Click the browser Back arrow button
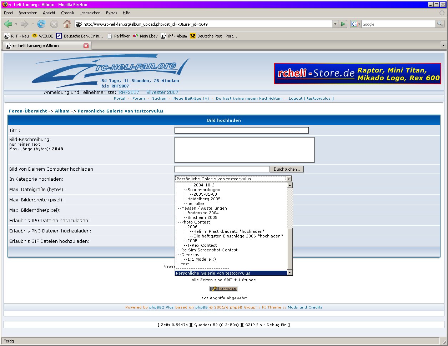 tap(8, 24)
